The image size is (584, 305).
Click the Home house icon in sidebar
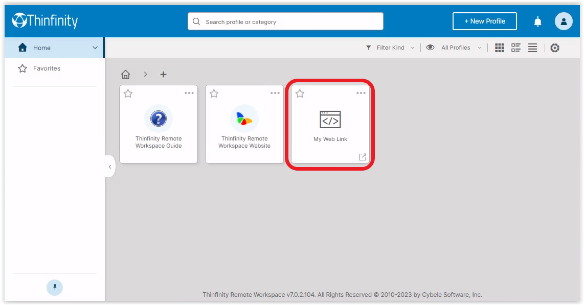pyautogui.click(x=23, y=47)
